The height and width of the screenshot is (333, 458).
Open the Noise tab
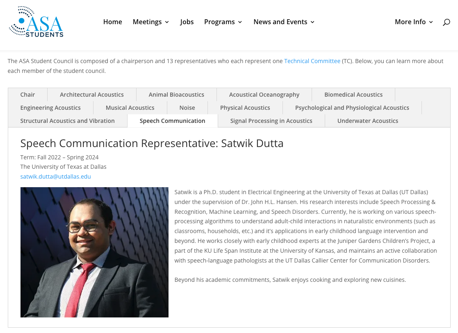tap(187, 108)
